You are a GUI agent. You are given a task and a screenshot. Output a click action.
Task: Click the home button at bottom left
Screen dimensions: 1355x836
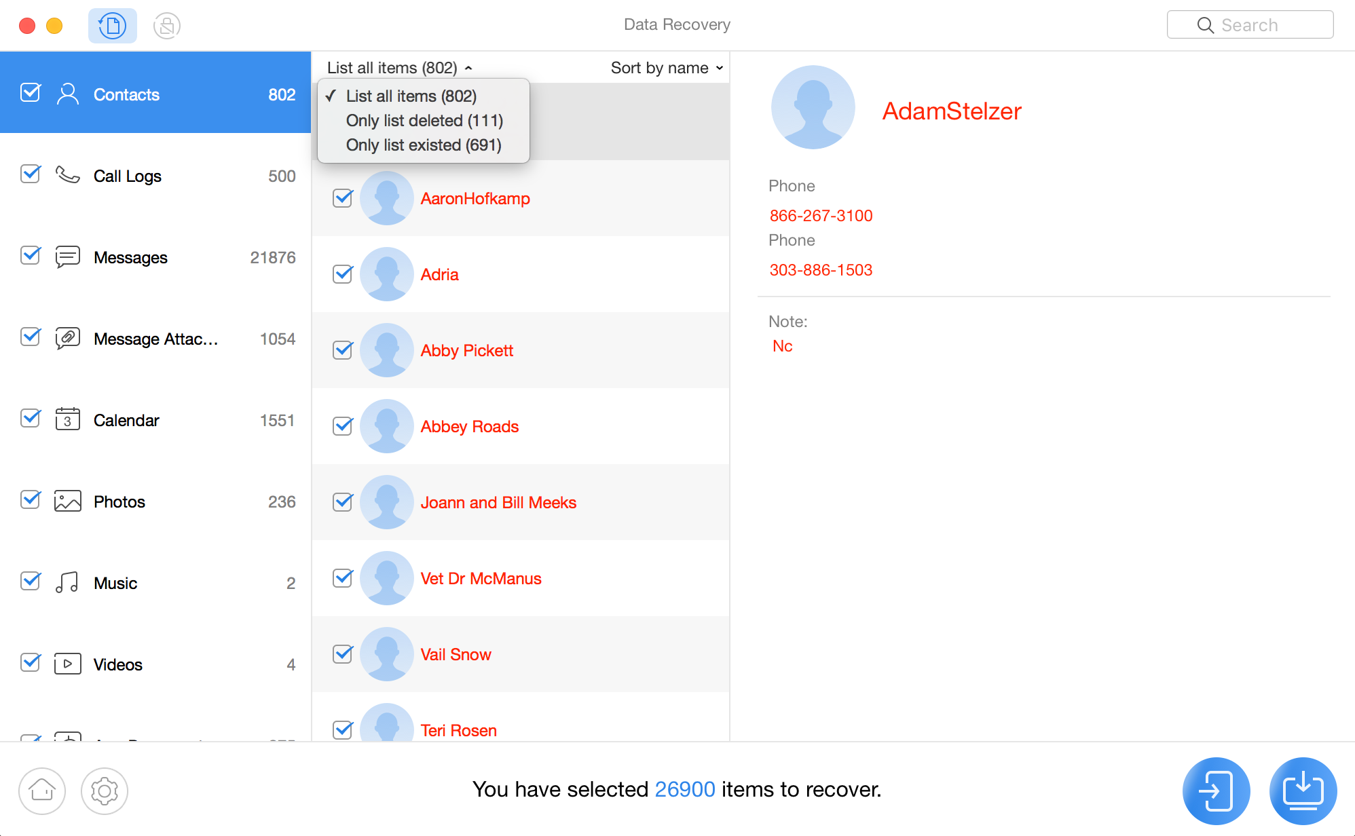pos(43,790)
